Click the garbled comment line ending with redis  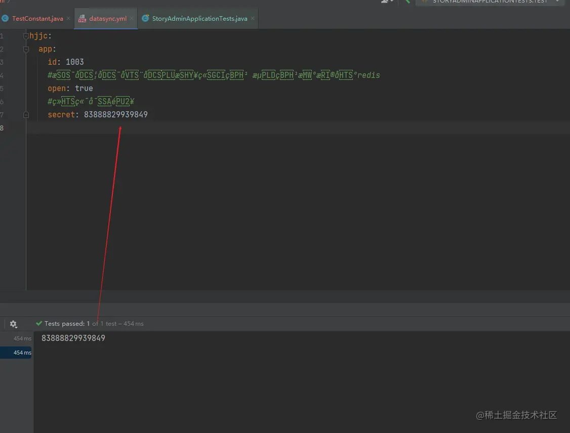[214, 75]
